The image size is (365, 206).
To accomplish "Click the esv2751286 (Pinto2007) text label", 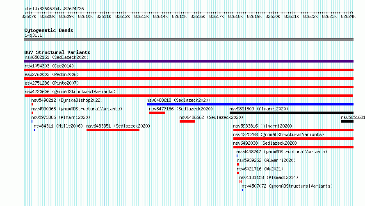I will click(x=52, y=83).
